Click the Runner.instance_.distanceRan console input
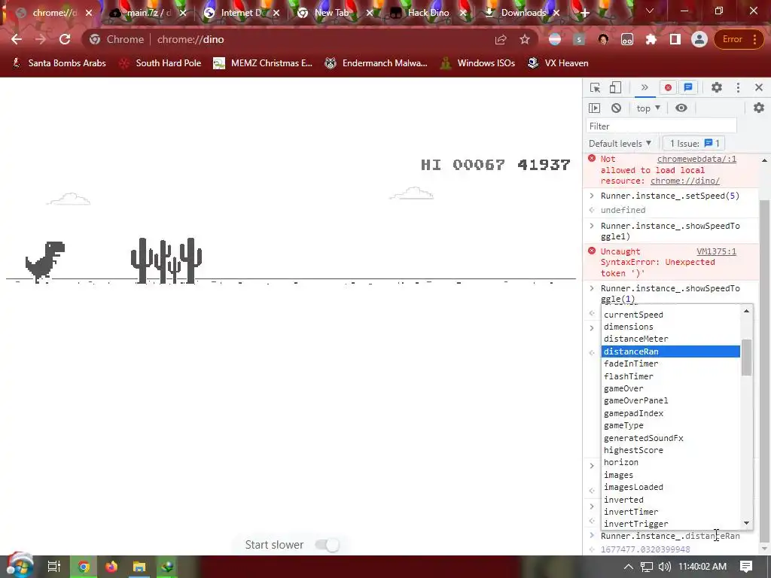 [x=670, y=536]
